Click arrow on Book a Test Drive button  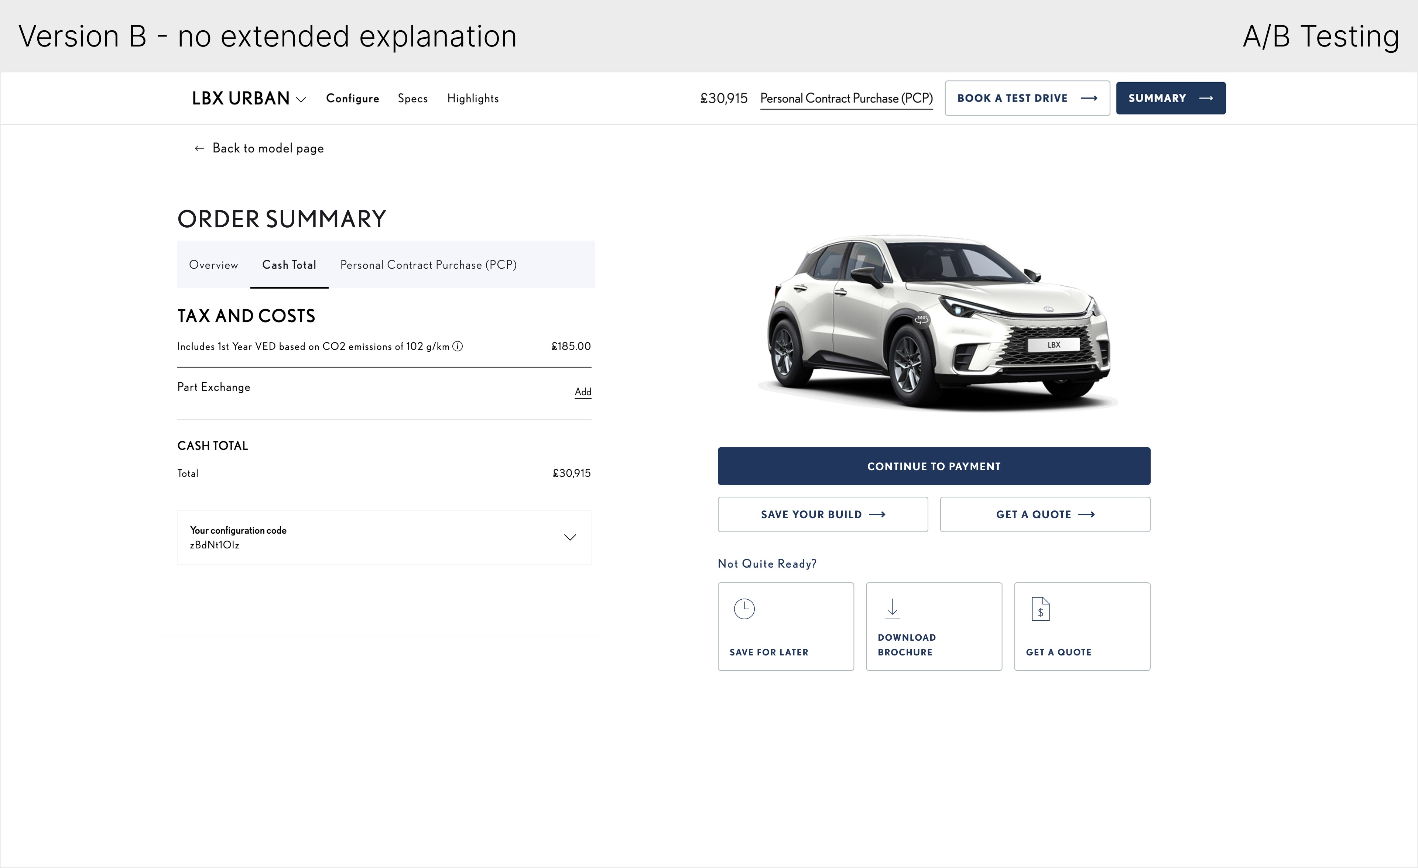[x=1089, y=99]
